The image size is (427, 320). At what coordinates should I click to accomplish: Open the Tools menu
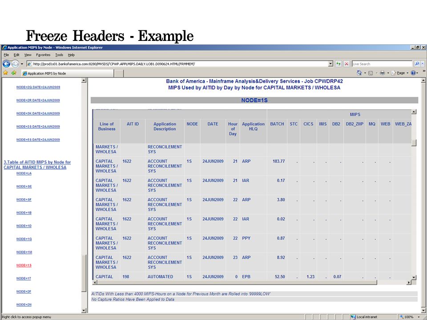(59, 55)
